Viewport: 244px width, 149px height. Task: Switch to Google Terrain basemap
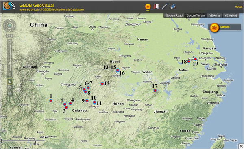196,15
